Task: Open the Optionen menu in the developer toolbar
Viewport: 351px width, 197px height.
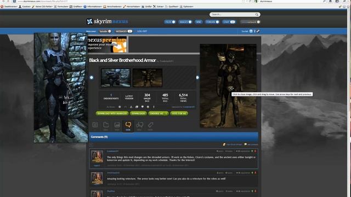Action: tap(186, 7)
